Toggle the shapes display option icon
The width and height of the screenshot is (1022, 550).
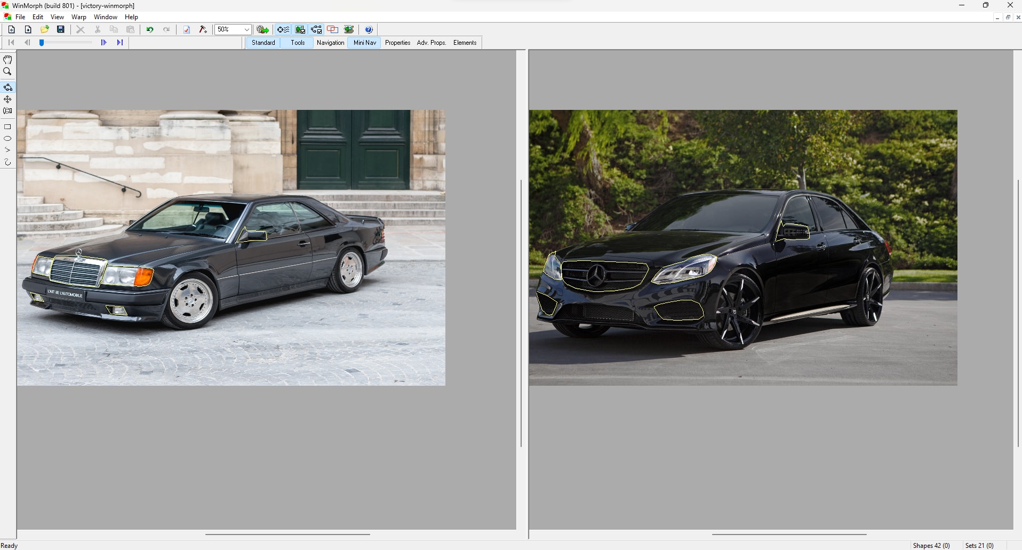283,29
